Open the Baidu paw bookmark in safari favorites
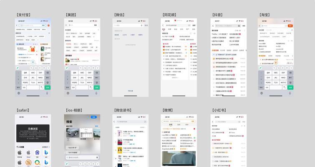The height and width of the screenshot is (167, 315). click(x=37, y=152)
